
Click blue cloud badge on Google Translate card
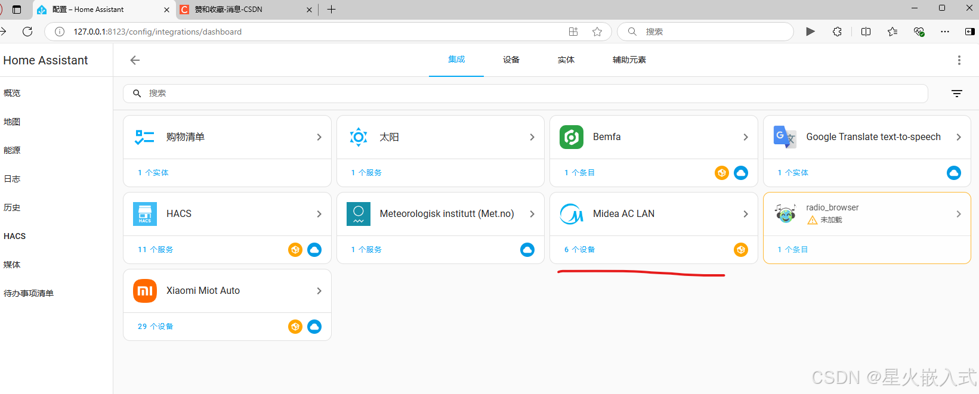(x=954, y=173)
